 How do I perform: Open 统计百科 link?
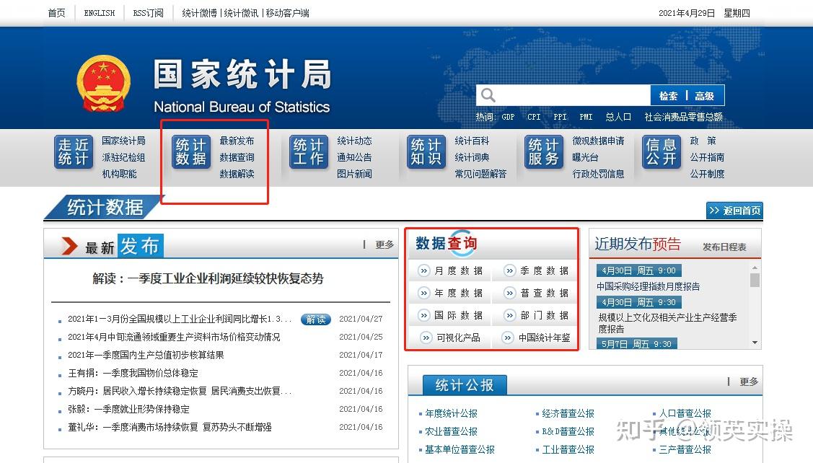[x=472, y=141]
